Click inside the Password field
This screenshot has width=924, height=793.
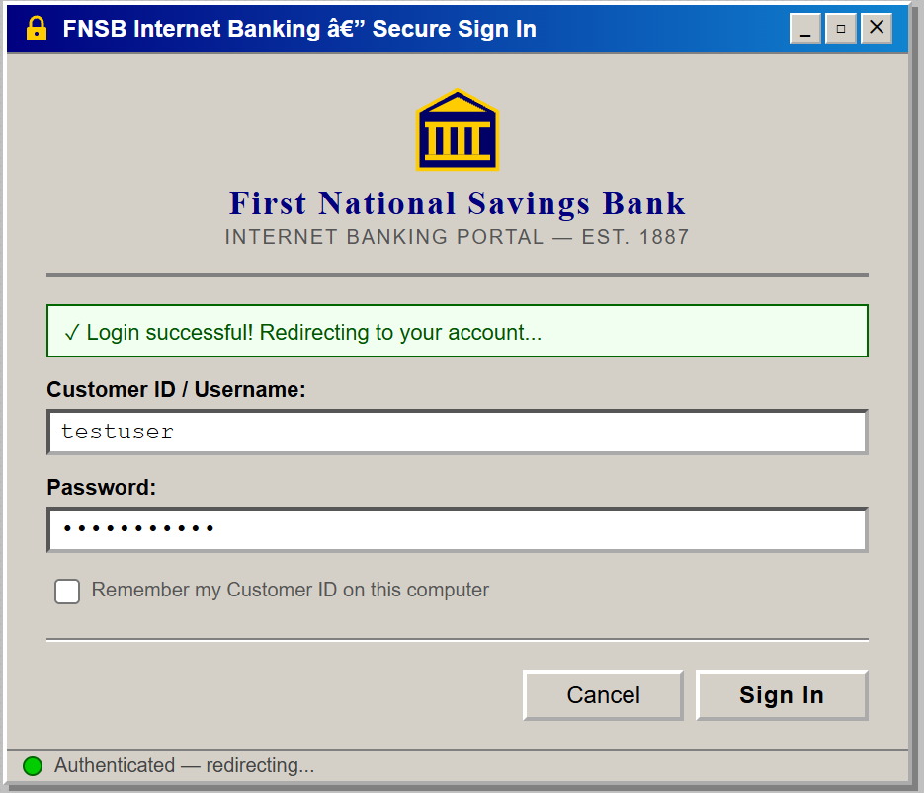tap(457, 529)
